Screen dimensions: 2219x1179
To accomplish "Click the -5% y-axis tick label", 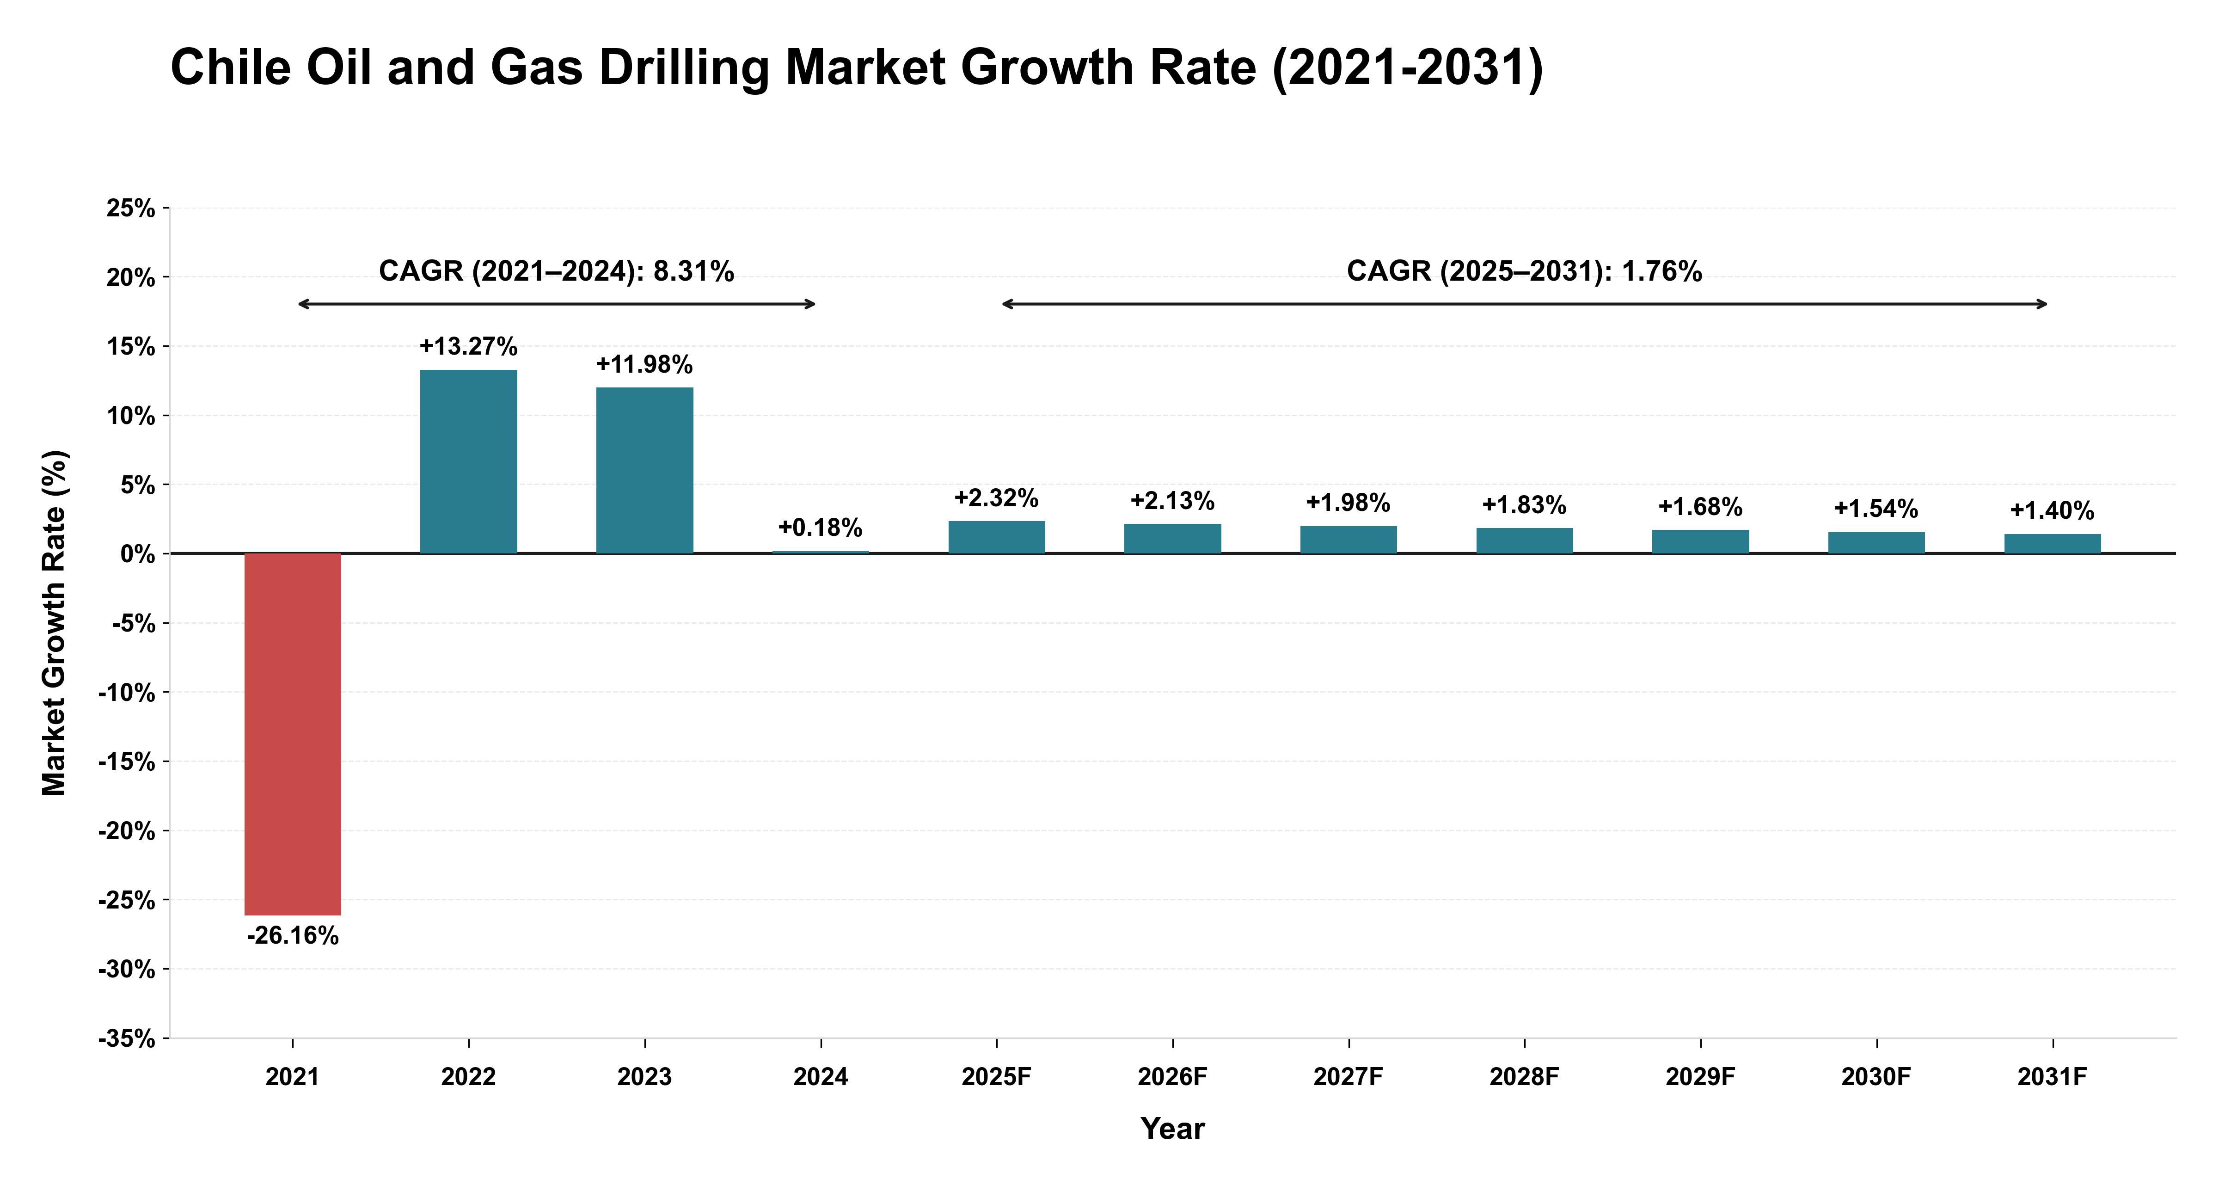I will tap(134, 623).
